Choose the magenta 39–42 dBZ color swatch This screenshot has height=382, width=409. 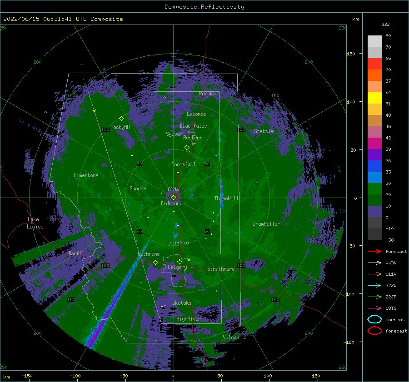click(374, 144)
